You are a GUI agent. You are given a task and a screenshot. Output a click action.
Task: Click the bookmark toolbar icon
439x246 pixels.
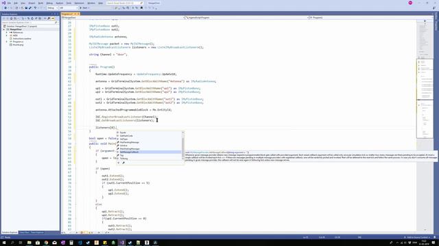click(x=141, y=8)
